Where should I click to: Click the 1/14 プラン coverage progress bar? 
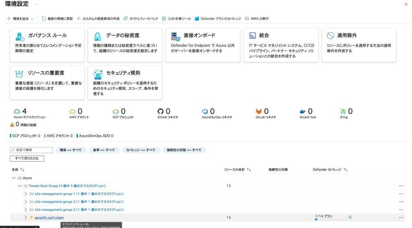coord(330,220)
